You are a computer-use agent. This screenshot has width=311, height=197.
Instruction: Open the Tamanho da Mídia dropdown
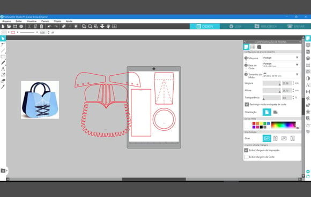point(281,74)
